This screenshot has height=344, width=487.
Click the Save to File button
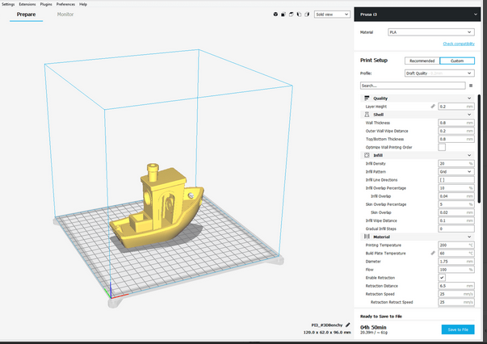[458, 329]
